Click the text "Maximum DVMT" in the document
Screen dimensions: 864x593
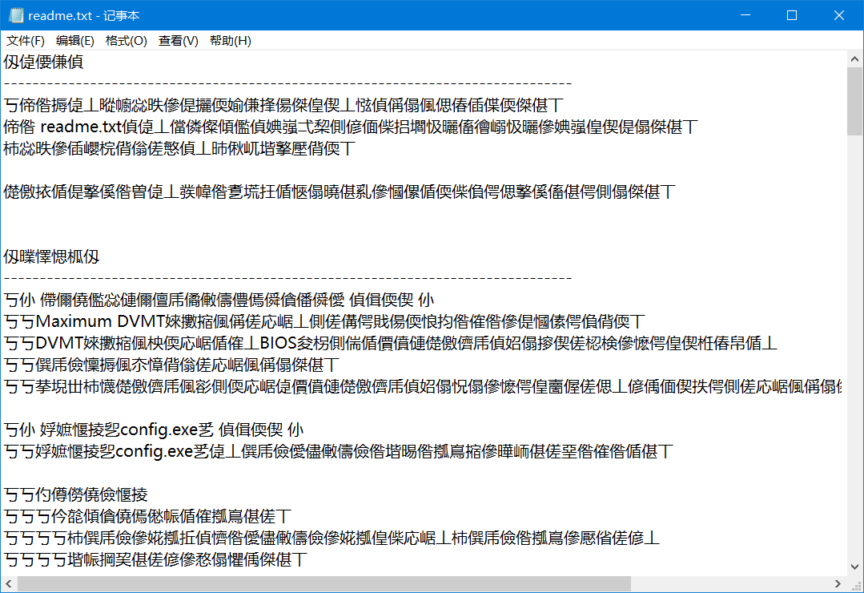pos(100,321)
